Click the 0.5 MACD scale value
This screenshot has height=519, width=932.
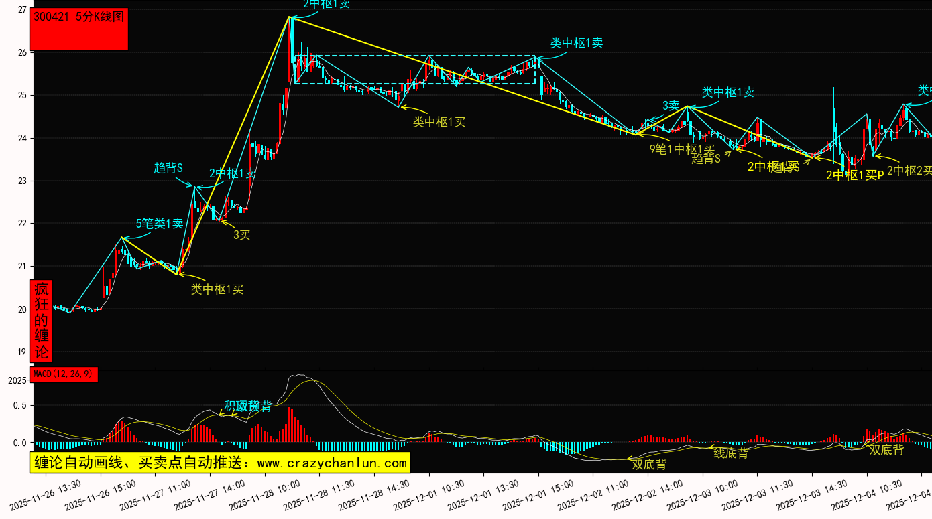point(20,405)
